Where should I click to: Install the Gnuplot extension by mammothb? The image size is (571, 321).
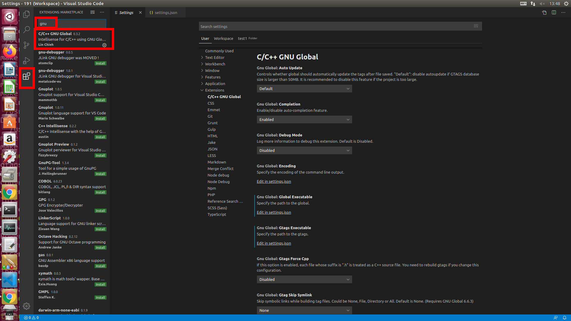coord(100,100)
